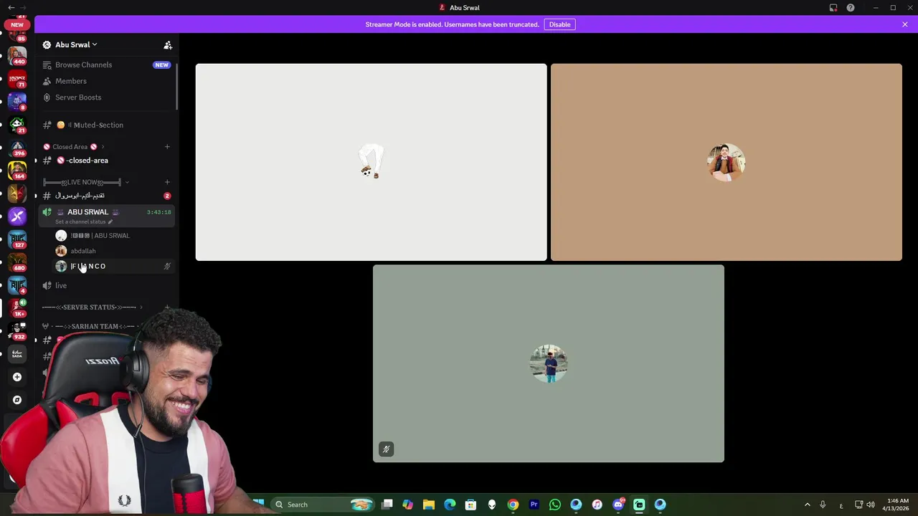Open server icon with 396 badge
Screen dimensions: 918x516
17,147
